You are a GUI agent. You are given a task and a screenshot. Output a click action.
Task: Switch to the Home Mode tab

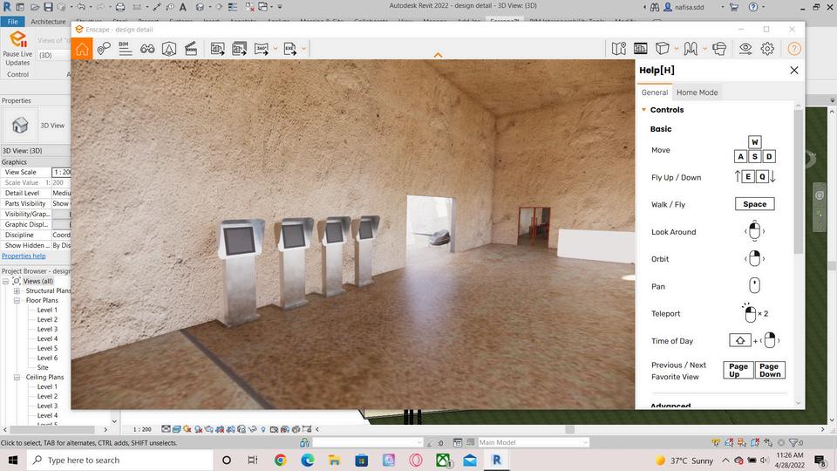(697, 92)
